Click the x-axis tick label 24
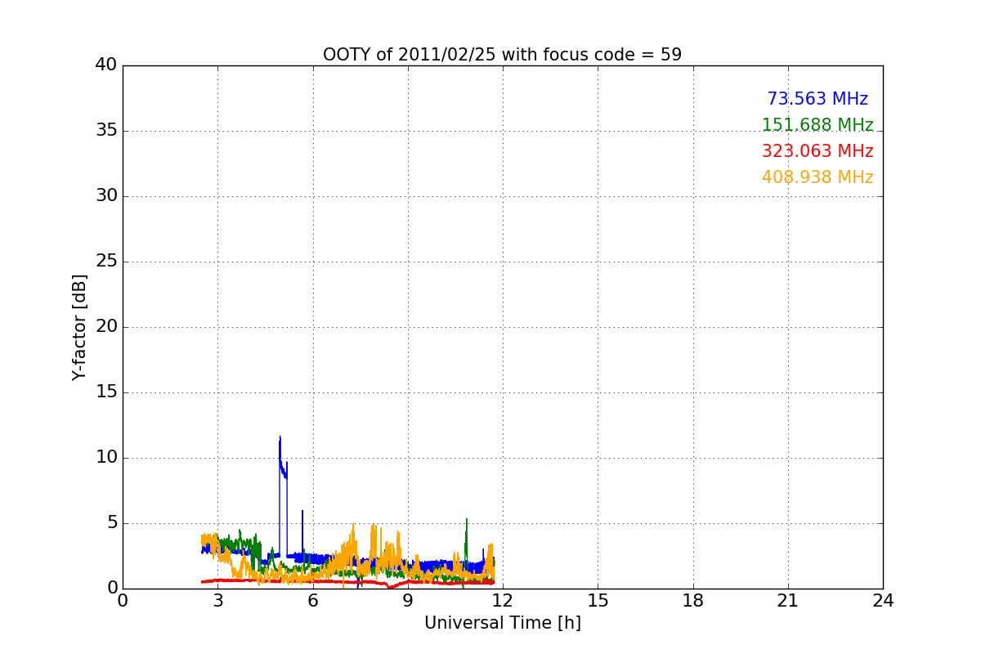The height and width of the screenshot is (654, 981). (x=883, y=601)
